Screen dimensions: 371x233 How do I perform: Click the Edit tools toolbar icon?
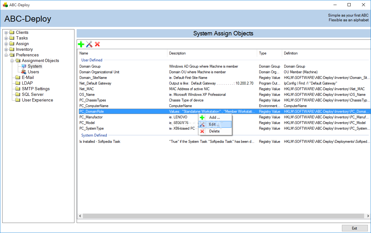(x=89, y=44)
